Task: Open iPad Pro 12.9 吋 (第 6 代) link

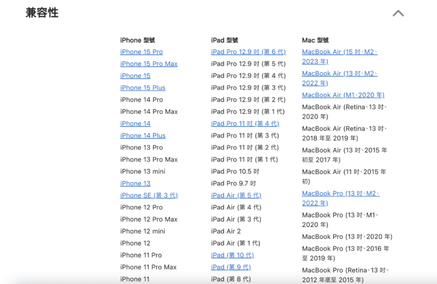Action: click(x=248, y=52)
